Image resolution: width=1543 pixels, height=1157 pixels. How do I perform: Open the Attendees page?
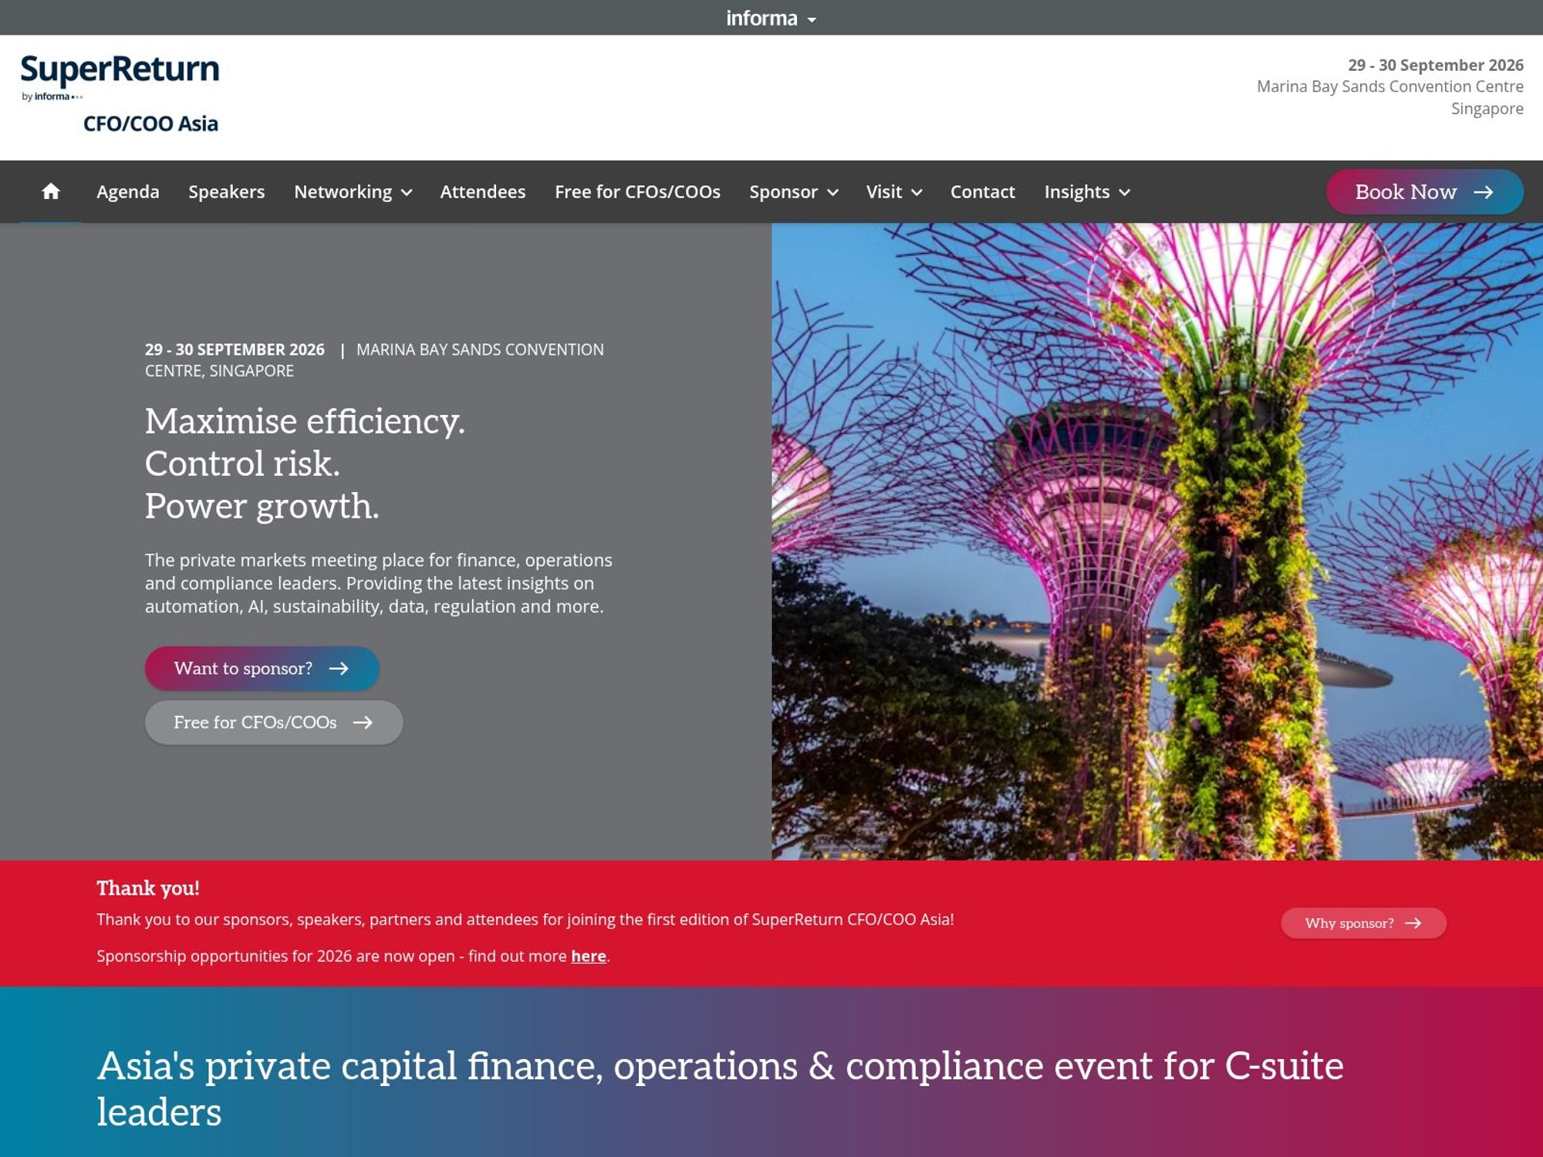click(x=483, y=191)
